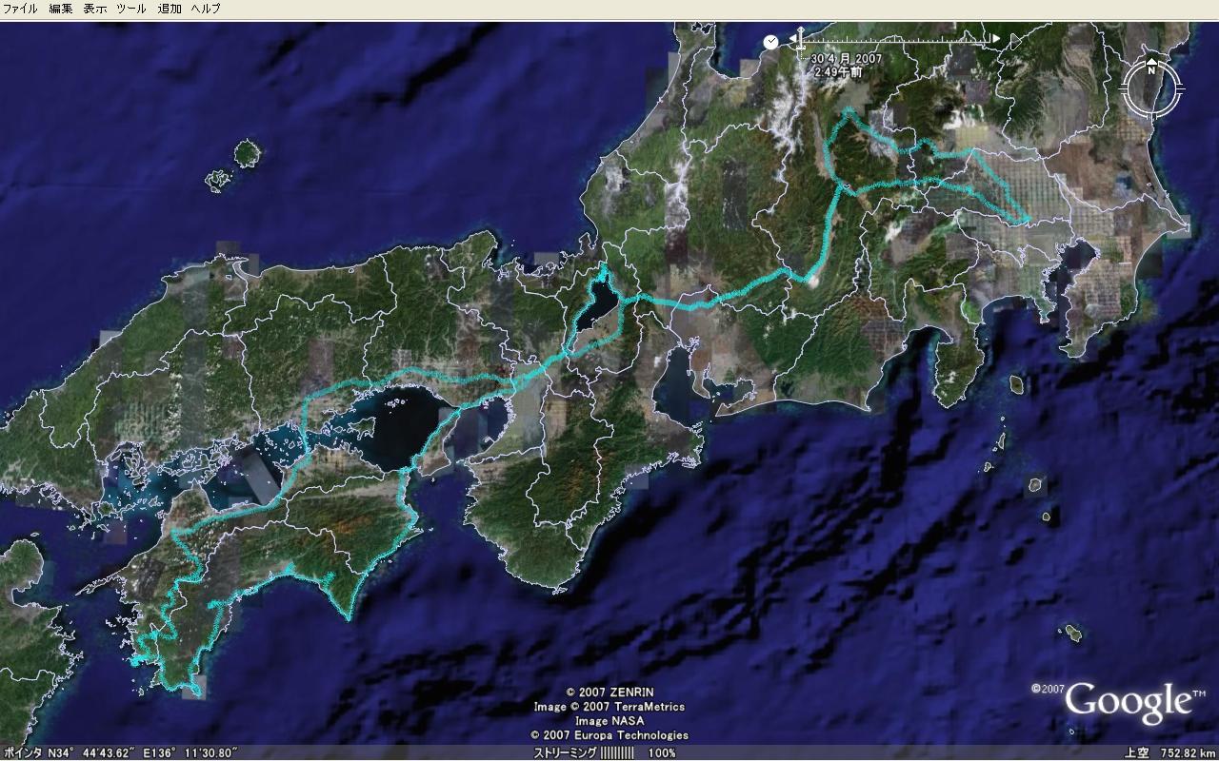Step time slider forward with right arrow
This screenshot has height=761, width=1219.
pos(995,40)
